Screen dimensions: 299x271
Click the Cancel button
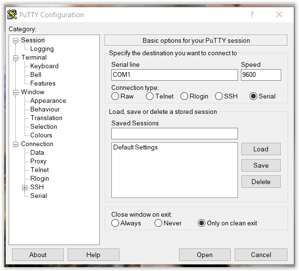(261, 255)
